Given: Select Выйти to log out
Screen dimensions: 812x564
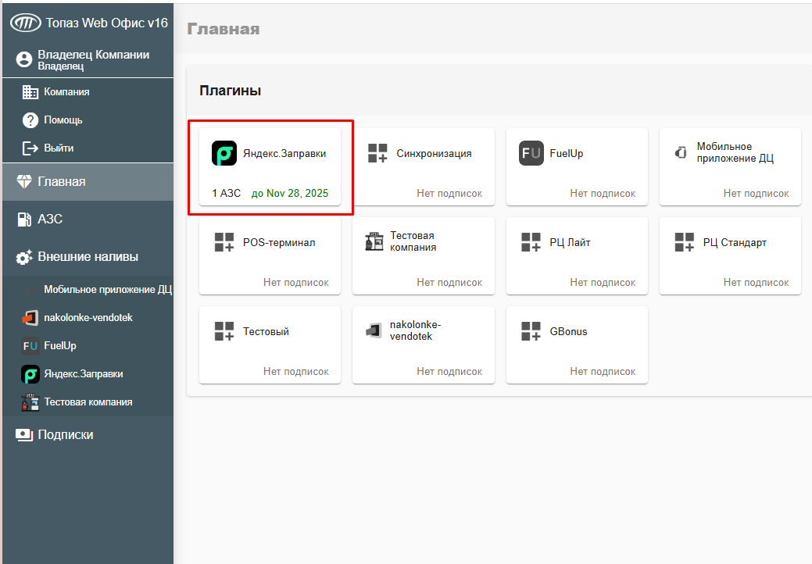Looking at the screenshot, I should (88, 148).
